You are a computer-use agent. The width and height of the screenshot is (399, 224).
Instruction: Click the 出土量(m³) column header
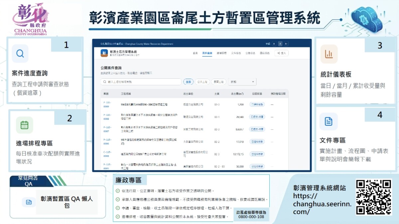pyautogui.click(x=237, y=94)
